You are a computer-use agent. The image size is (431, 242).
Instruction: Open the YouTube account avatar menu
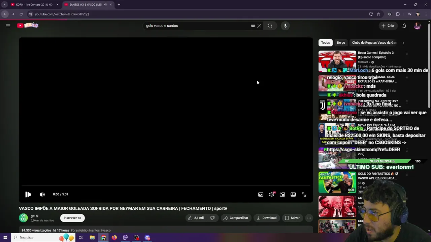(417, 26)
